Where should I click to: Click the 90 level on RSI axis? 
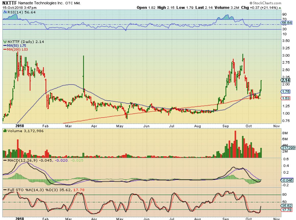point(284,15)
